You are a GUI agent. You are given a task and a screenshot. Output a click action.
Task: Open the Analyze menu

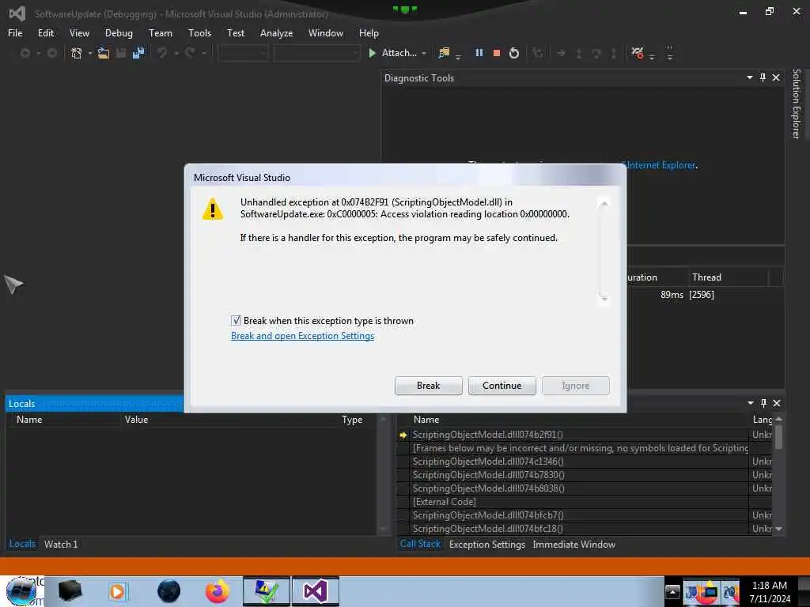click(276, 33)
